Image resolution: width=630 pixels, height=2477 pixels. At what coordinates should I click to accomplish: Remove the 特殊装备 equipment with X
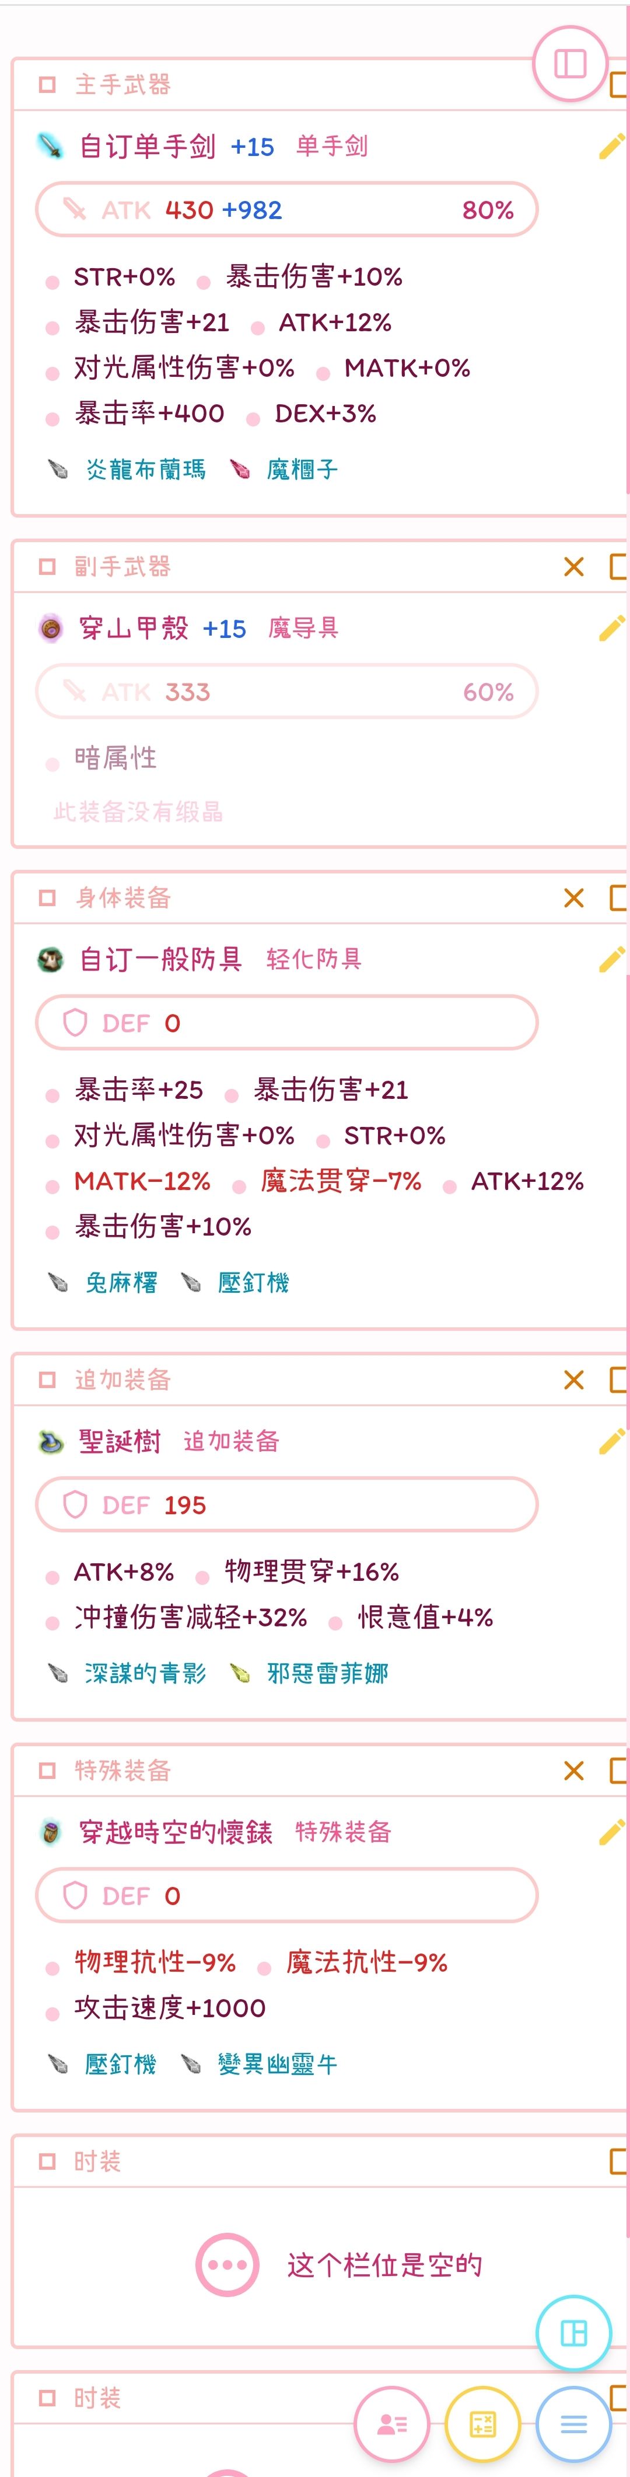point(573,1770)
